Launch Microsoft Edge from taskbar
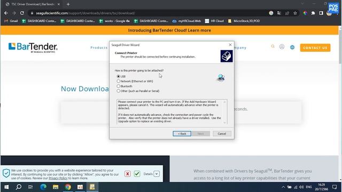The image size is (342, 192). tap(43, 187)
